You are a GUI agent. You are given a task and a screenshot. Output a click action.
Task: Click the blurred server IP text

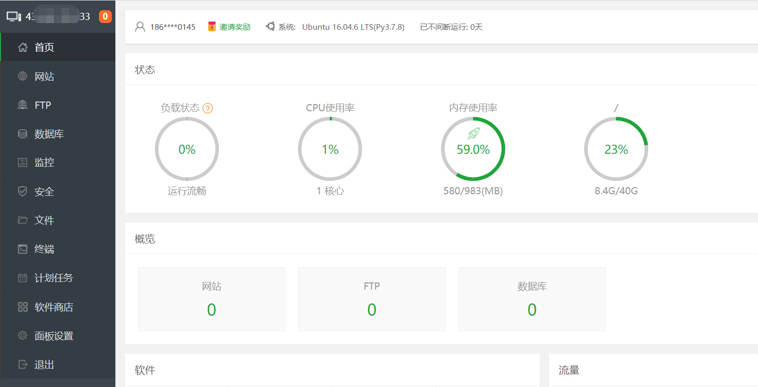58,16
